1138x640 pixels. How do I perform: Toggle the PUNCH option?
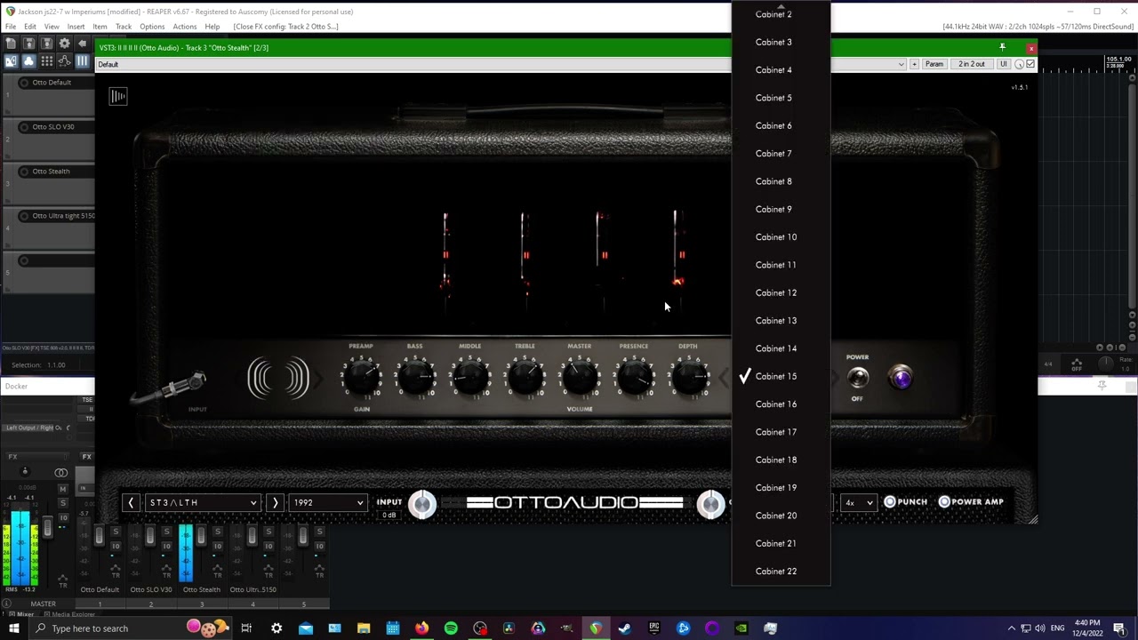click(906, 502)
